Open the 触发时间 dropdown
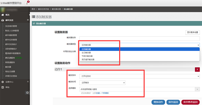 click(x=102, y=82)
